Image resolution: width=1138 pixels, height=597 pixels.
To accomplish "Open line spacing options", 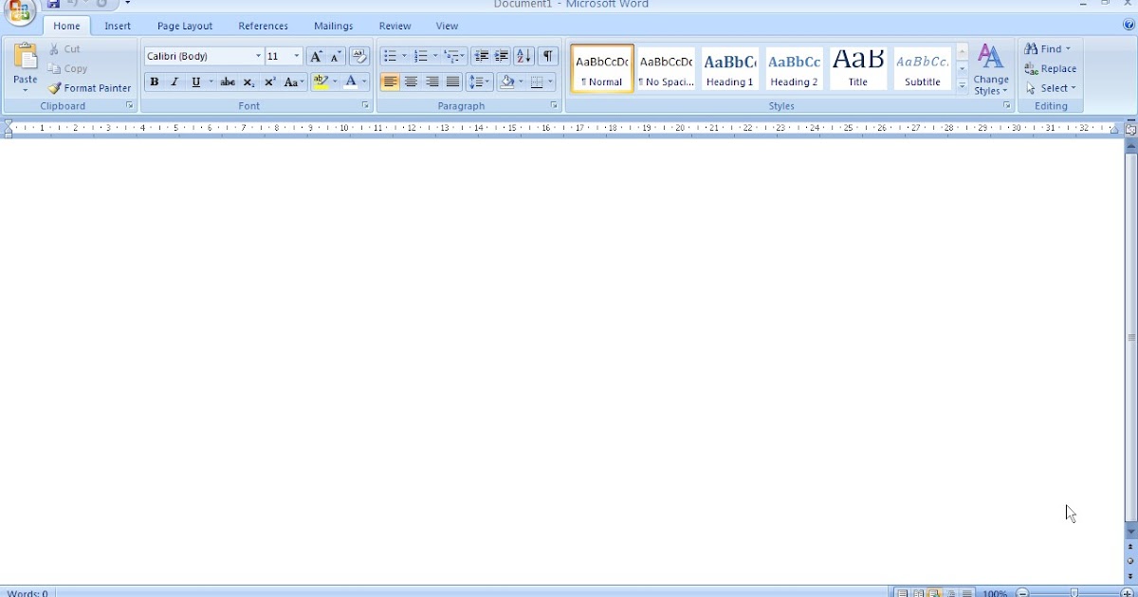I will pos(480,82).
